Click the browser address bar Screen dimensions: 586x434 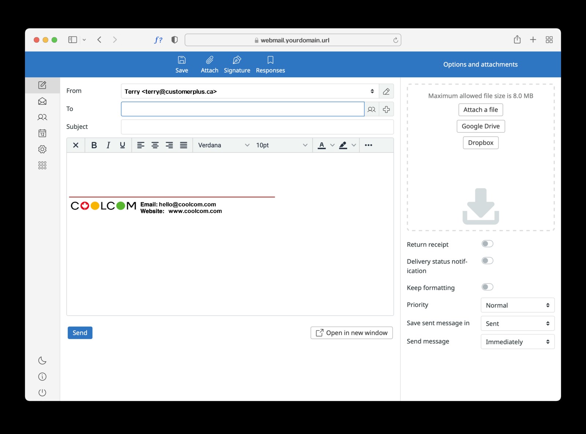pos(293,40)
